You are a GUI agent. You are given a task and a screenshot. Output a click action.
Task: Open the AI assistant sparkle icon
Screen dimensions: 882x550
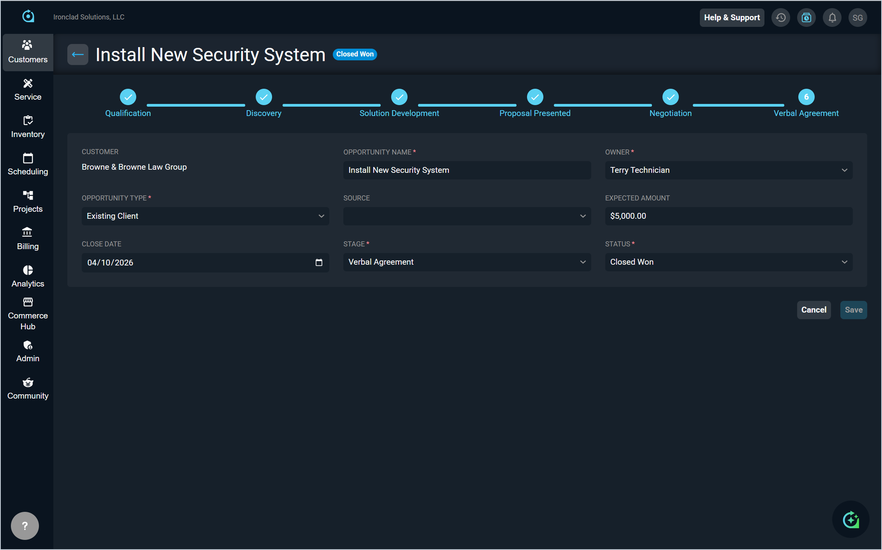click(x=850, y=519)
